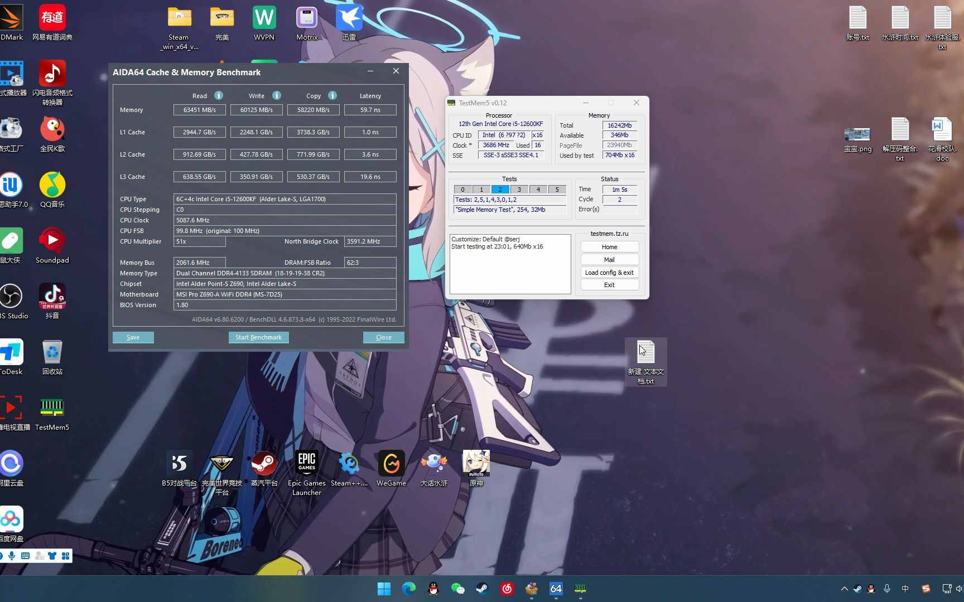The height and width of the screenshot is (602, 964).
Task: Open the Soundpad desktop icon
Action: point(52,245)
